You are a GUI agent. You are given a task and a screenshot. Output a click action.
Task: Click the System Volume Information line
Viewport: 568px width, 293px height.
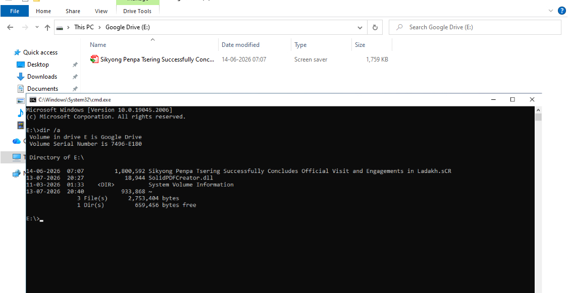(130, 185)
